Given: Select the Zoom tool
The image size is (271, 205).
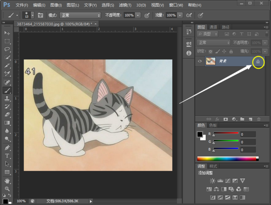Looking at the screenshot, I should click(x=7, y=189).
